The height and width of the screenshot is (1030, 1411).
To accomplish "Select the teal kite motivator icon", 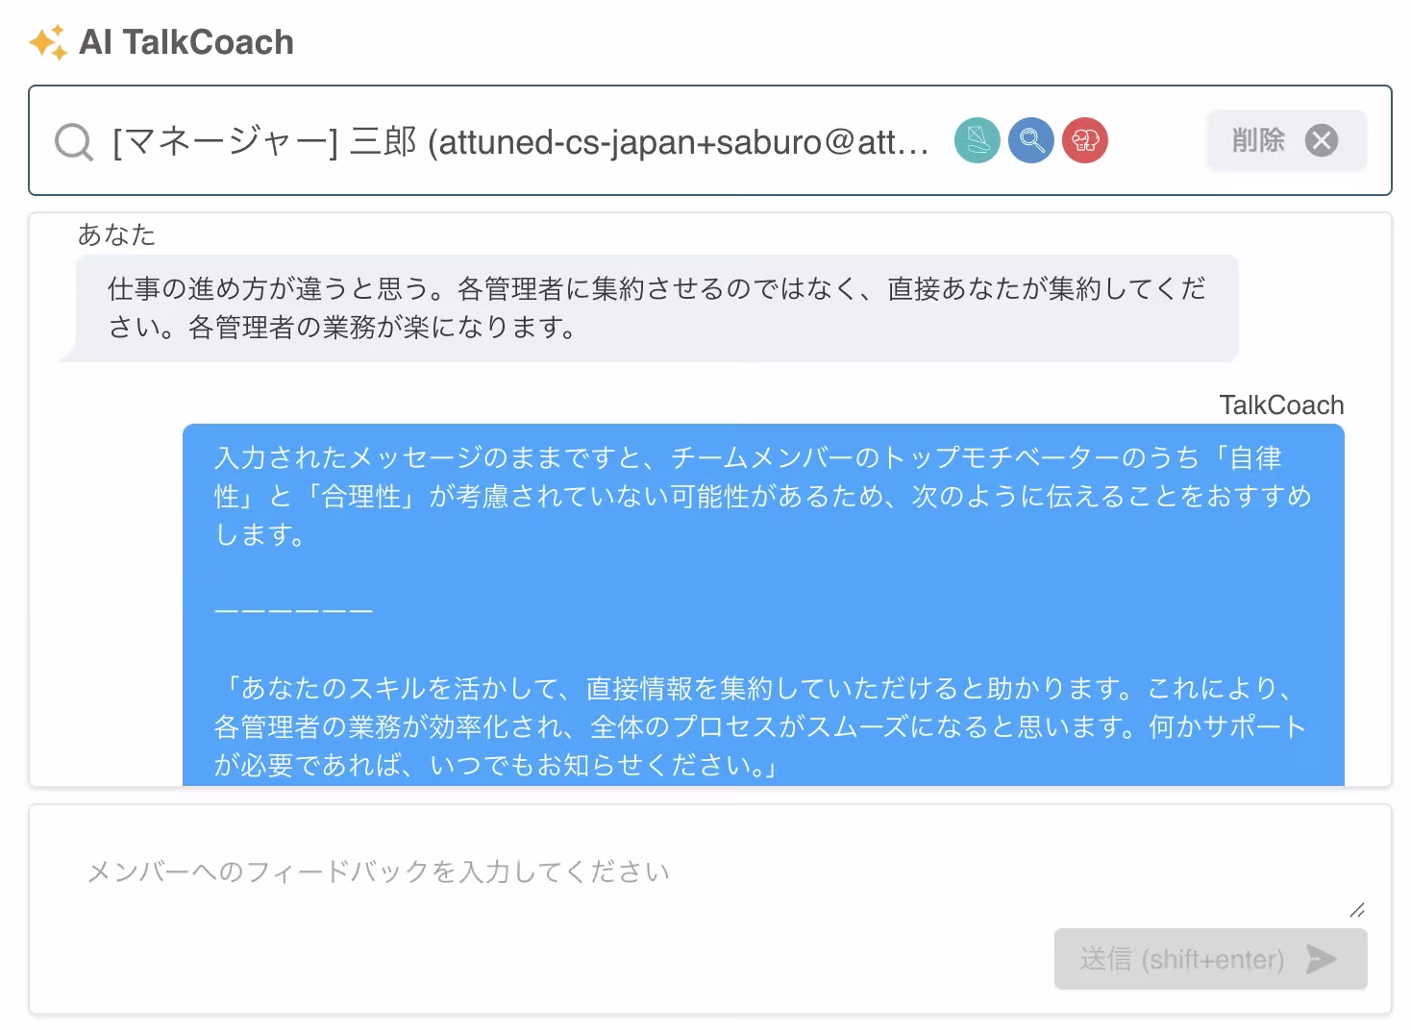I will point(977,140).
